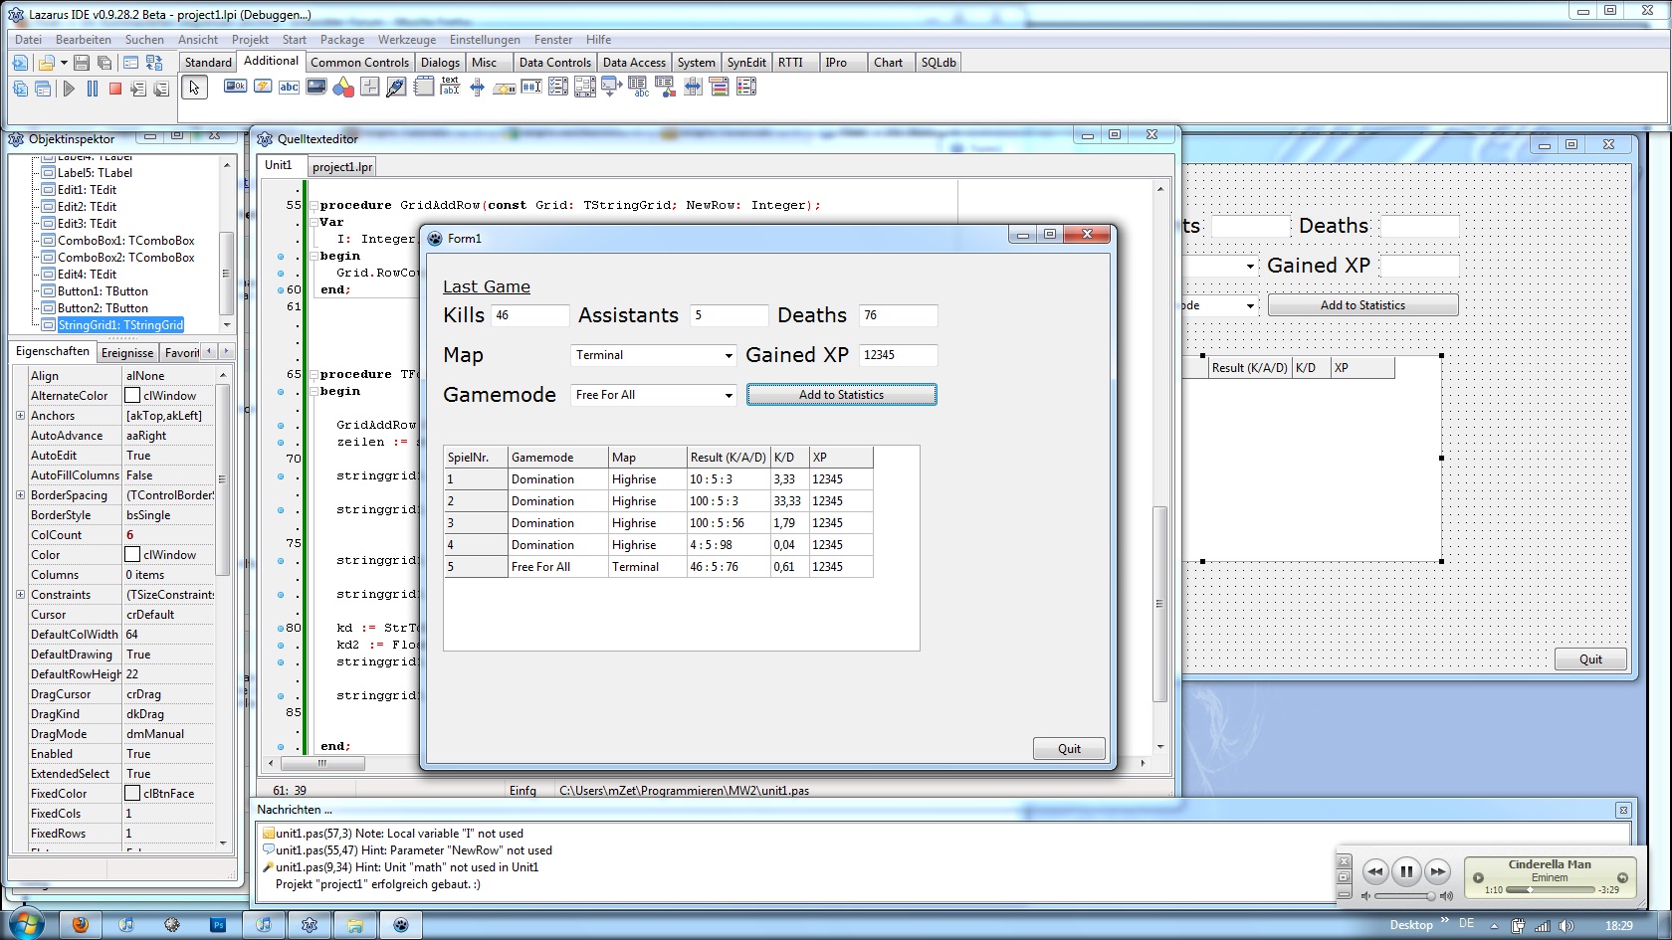The width and height of the screenshot is (1672, 940).
Task: Select Button1: TButton in object tree
Action: (103, 291)
